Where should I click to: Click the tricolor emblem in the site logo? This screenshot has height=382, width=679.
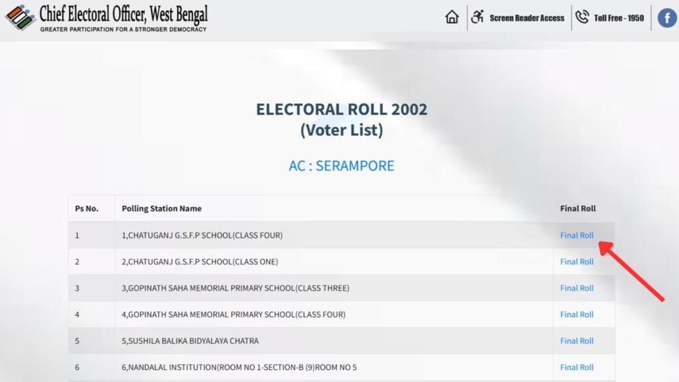[x=19, y=17]
